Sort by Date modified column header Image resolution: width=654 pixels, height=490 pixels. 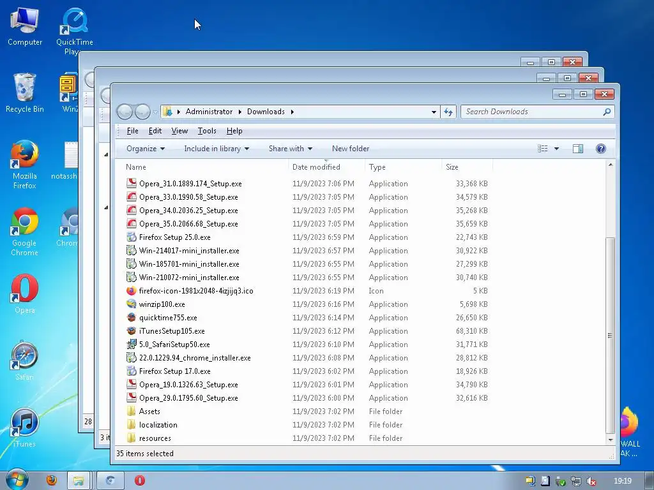[x=326, y=167]
